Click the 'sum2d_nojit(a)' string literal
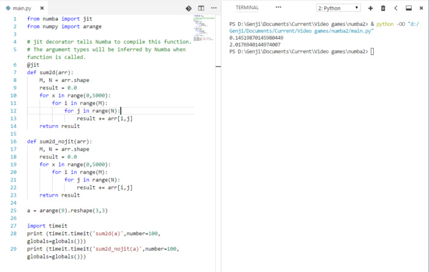The width and height of the screenshot is (429, 272). tap(117, 249)
